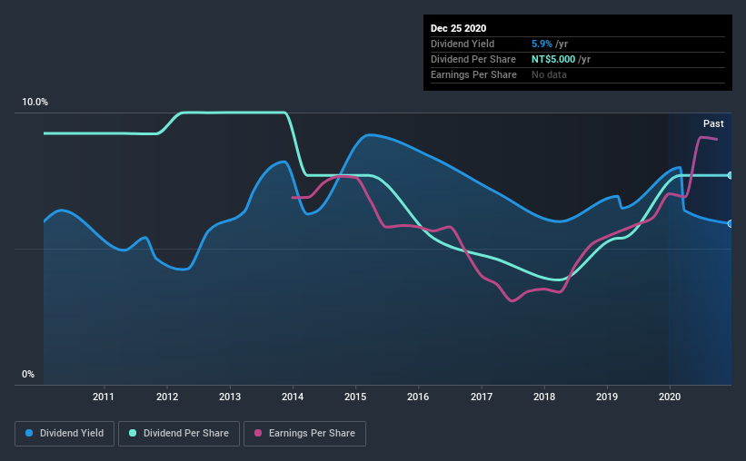Click the blue Dividend Yield legend dot

[29, 433]
